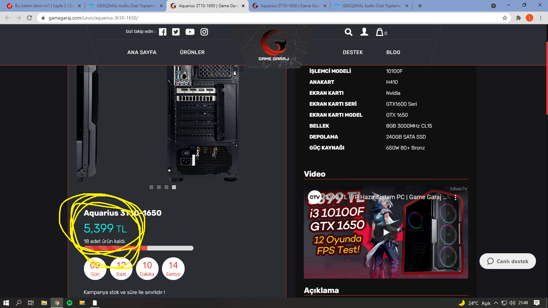Click the 8GB 3000MHz CL15 memory value
548x308 pixels.
pyautogui.click(x=409, y=126)
